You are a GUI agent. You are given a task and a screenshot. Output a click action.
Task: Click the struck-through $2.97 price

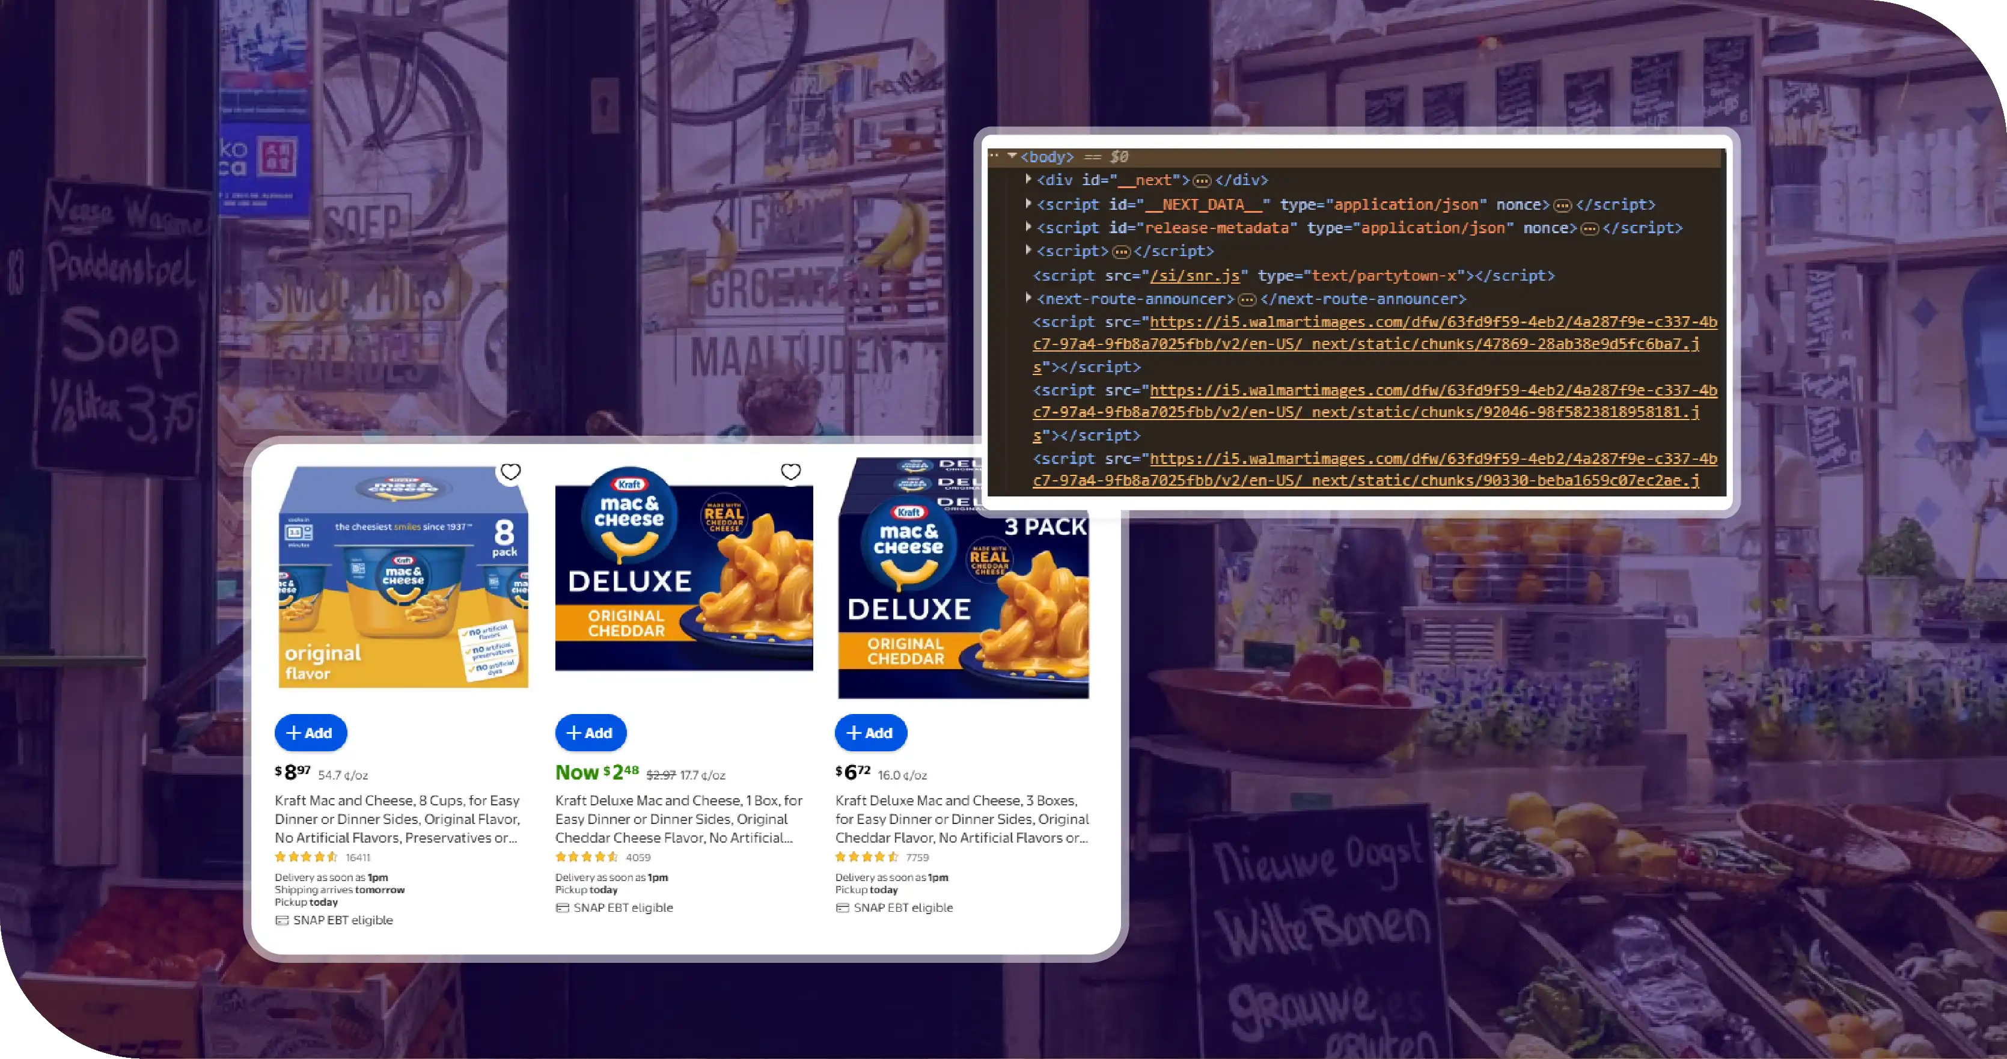point(661,775)
